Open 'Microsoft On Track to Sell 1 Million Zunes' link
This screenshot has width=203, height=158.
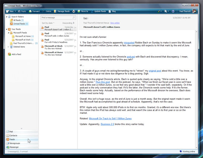(x=110, y=118)
